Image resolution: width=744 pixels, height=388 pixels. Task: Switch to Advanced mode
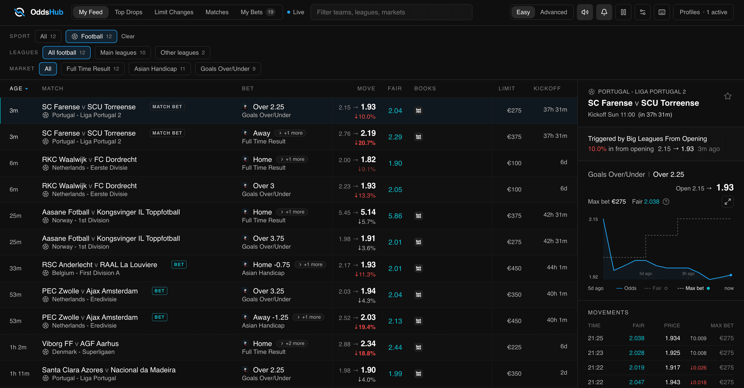click(553, 12)
